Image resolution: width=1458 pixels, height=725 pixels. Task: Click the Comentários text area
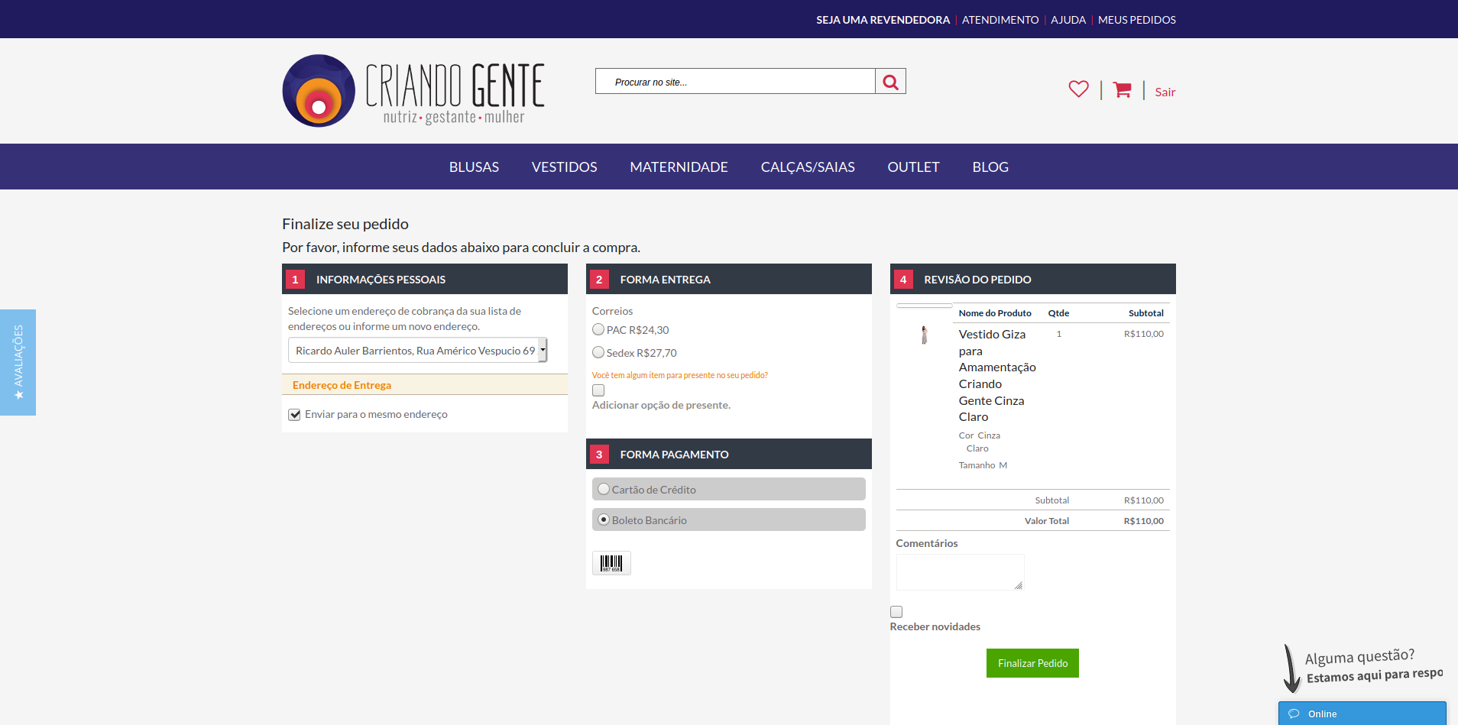click(960, 572)
